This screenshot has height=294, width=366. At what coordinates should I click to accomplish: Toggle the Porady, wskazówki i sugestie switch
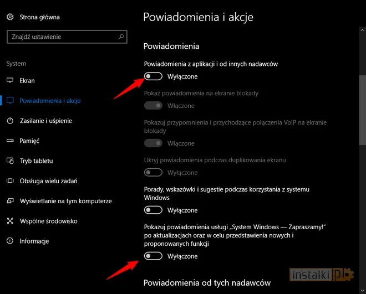click(x=153, y=210)
